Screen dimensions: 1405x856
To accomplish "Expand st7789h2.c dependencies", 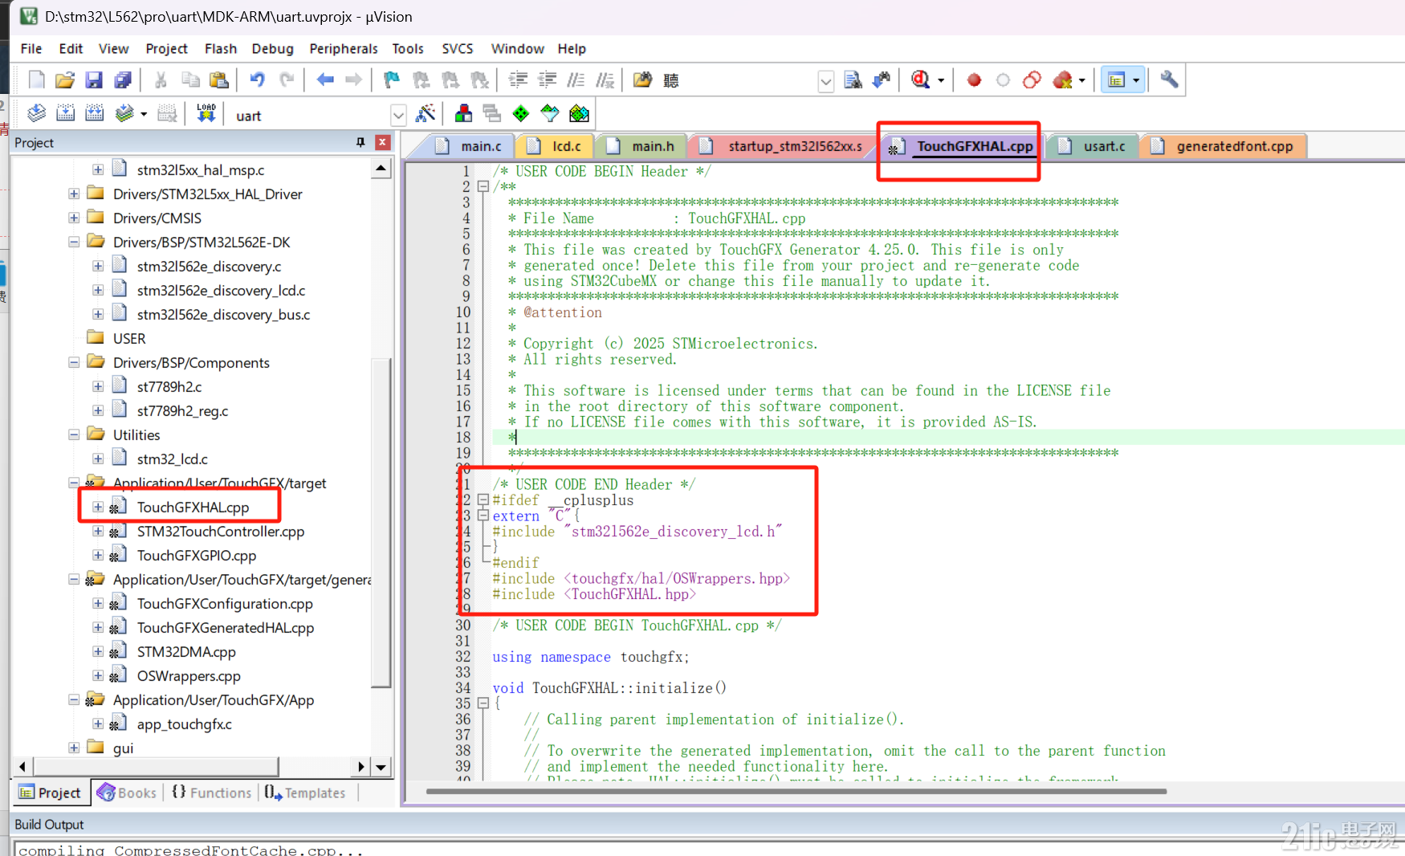I will pos(98,386).
